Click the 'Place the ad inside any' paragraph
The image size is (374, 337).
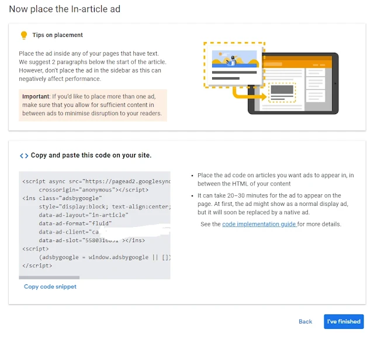point(92,66)
